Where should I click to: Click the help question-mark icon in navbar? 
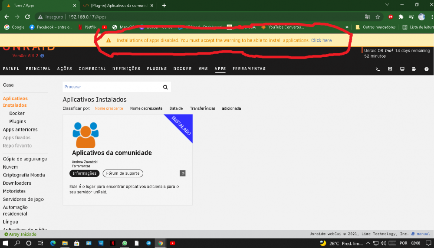427,69
